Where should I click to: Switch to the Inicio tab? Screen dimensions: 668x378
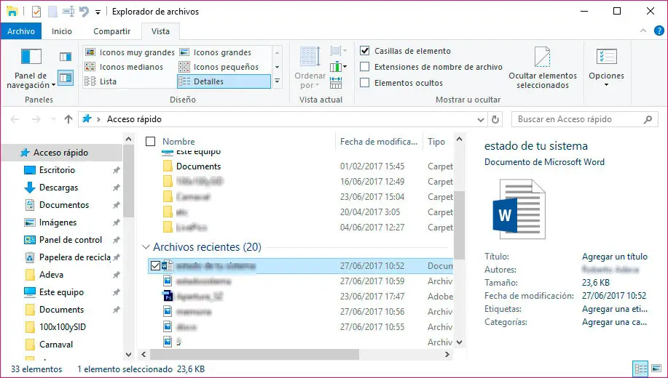click(x=62, y=31)
